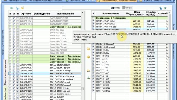Select the highlighted BBK LD-1506X + д500 сер row in left table
This screenshot has height=100, width=177.
click(45, 73)
